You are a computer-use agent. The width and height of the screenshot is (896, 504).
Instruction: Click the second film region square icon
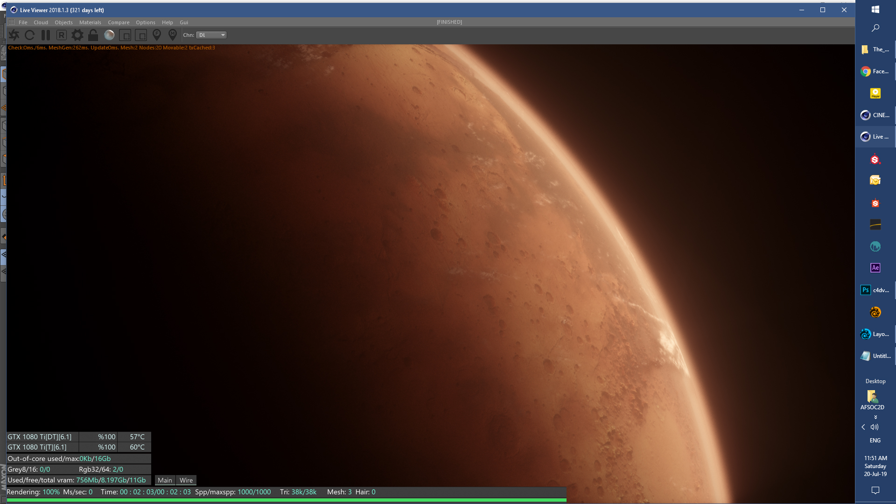tap(141, 35)
